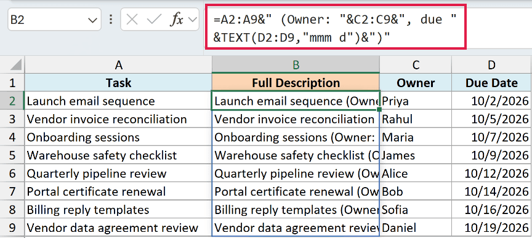
Task: Click the Rahul owner cell
Action: pyautogui.click(x=416, y=119)
